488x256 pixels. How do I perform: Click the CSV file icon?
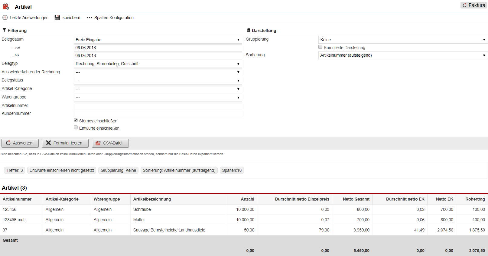tap(98, 143)
